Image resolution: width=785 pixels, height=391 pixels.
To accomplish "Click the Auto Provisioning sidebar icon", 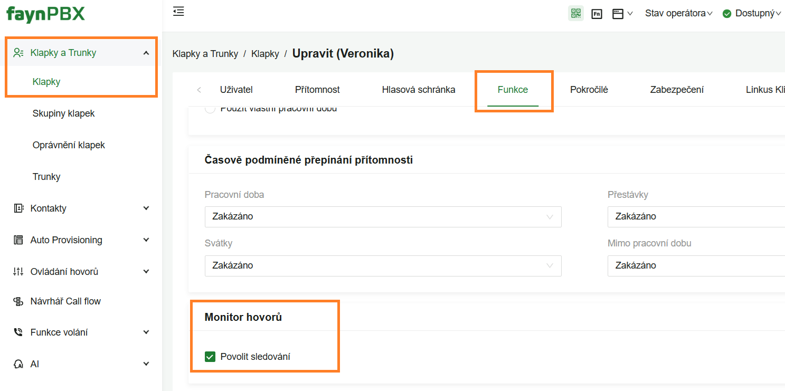I will point(18,240).
